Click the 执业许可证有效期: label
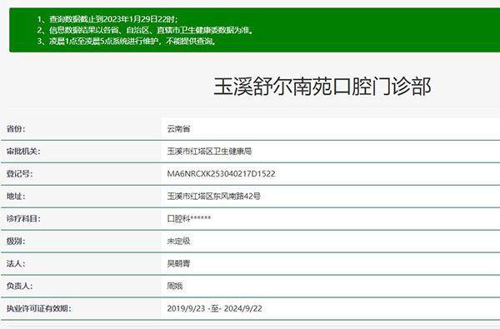 tap(39, 309)
